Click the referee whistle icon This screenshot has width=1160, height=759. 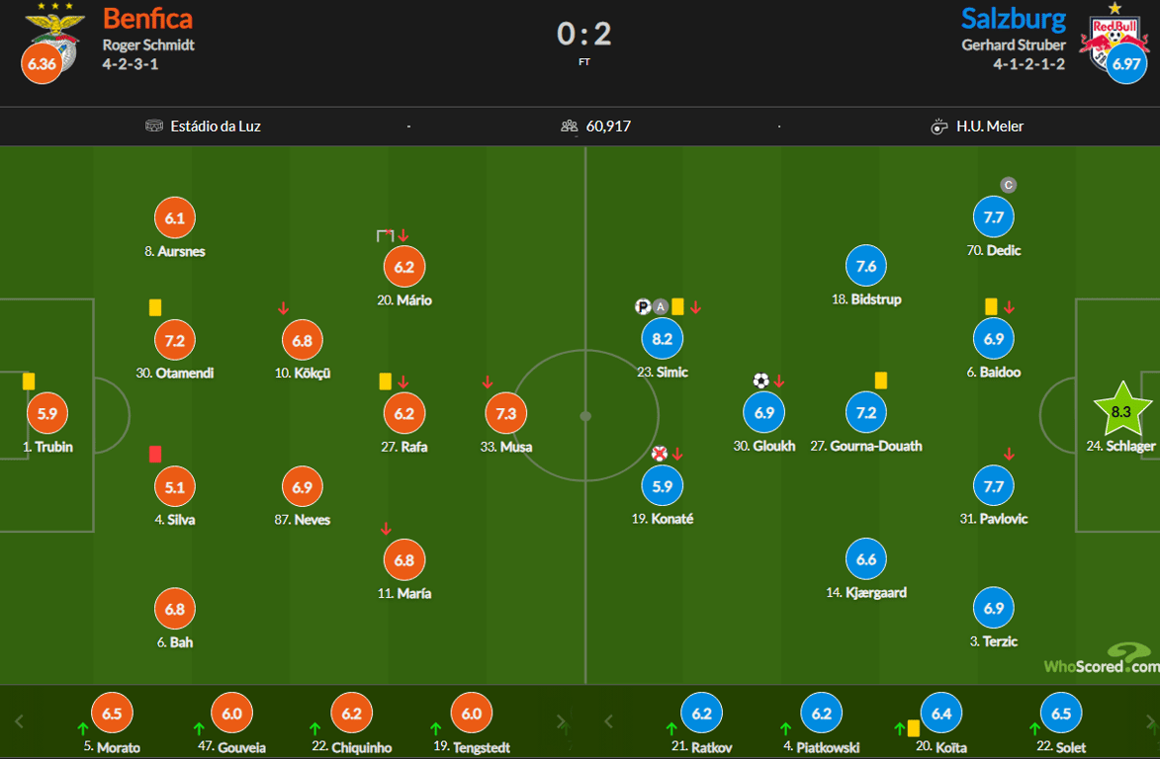(x=938, y=126)
